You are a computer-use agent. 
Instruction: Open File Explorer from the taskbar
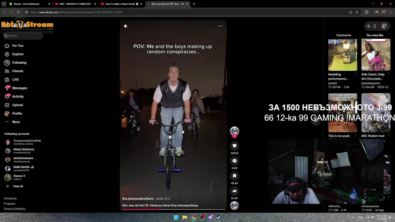tap(185, 217)
